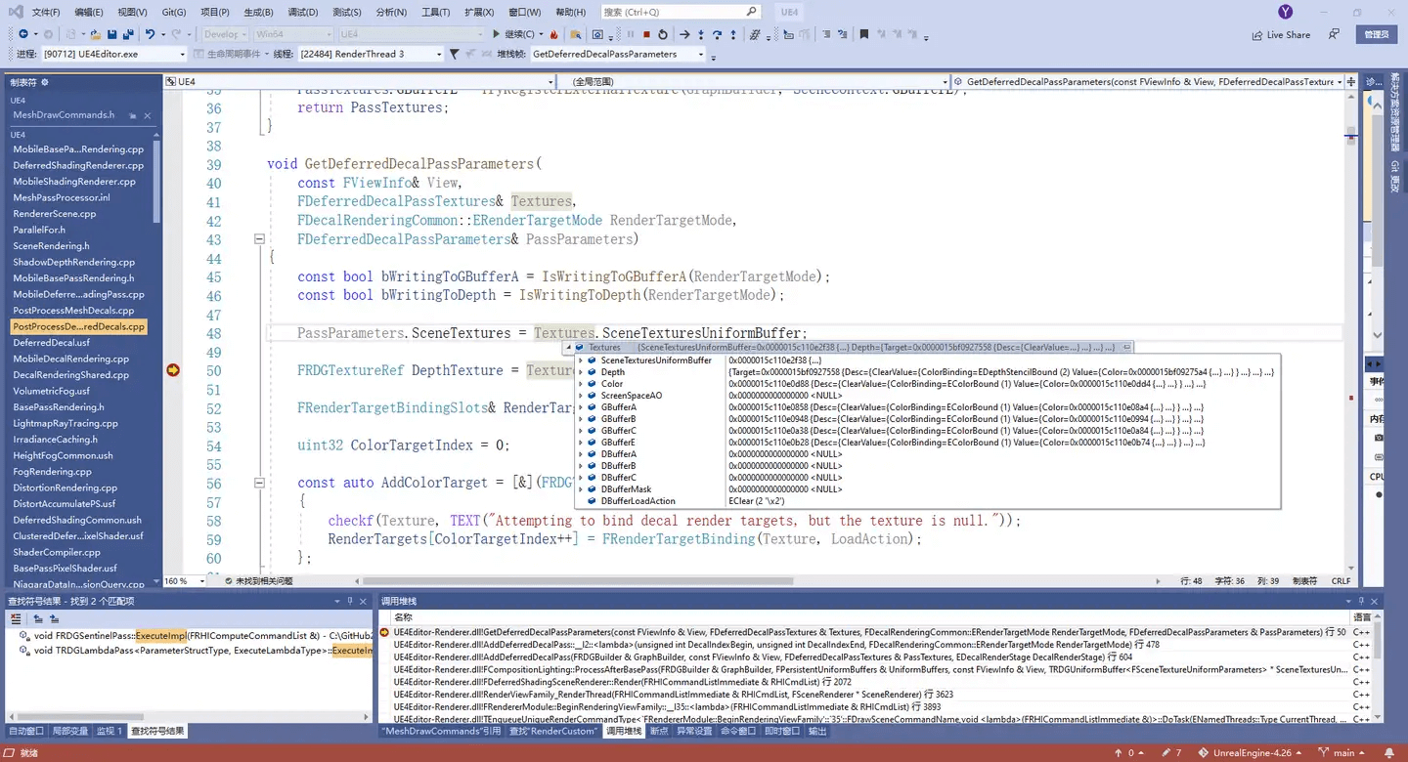This screenshot has width=1408, height=762.
Task: Open the 160 % editor zoom level dropdown
Action: tap(185, 580)
